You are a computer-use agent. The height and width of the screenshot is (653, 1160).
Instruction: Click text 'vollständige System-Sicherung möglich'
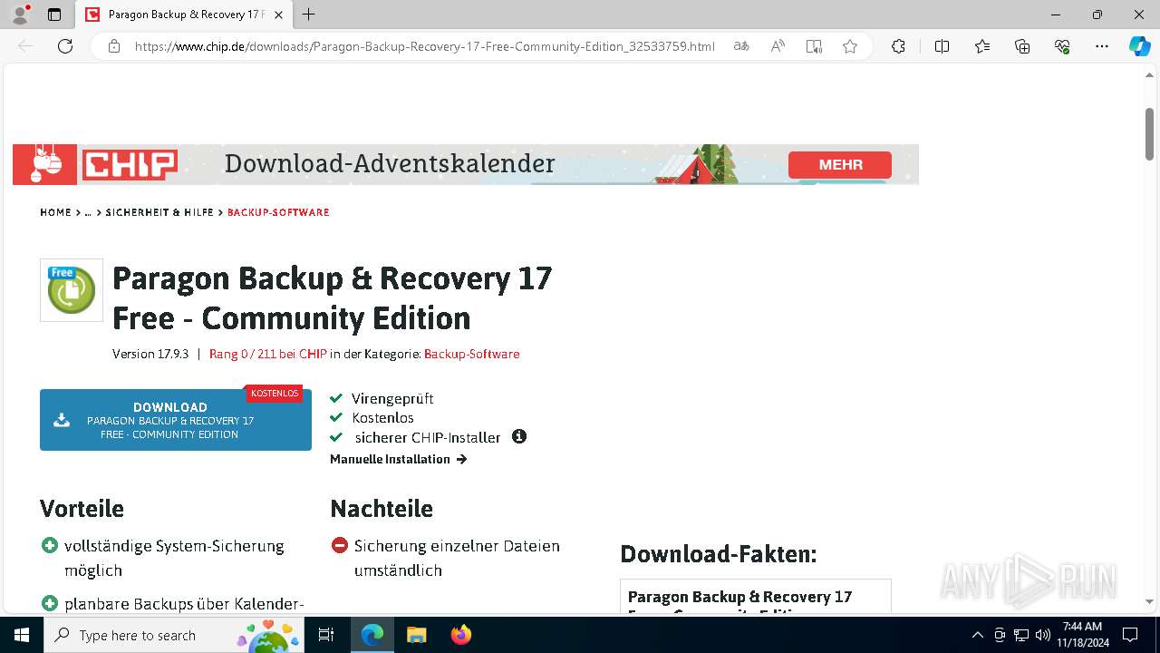point(174,558)
